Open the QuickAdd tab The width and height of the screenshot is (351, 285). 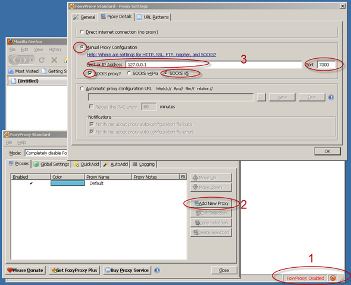click(x=86, y=164)
